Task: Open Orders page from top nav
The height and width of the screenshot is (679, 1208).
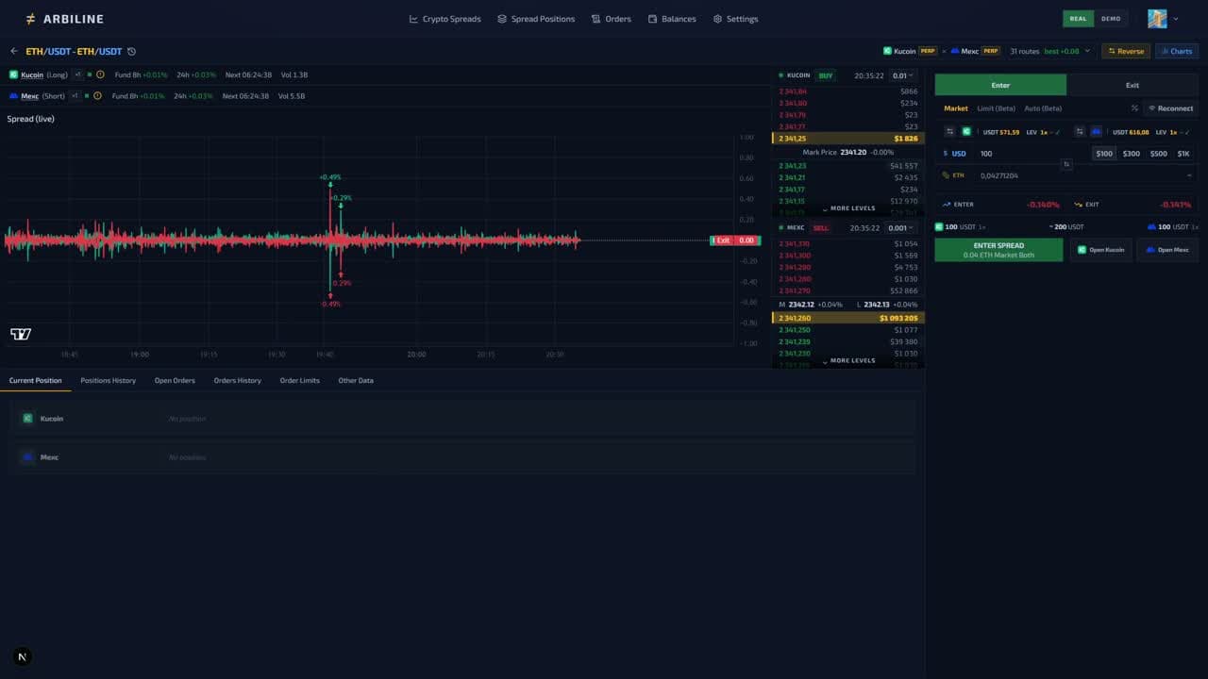Action: pos(611,19)
